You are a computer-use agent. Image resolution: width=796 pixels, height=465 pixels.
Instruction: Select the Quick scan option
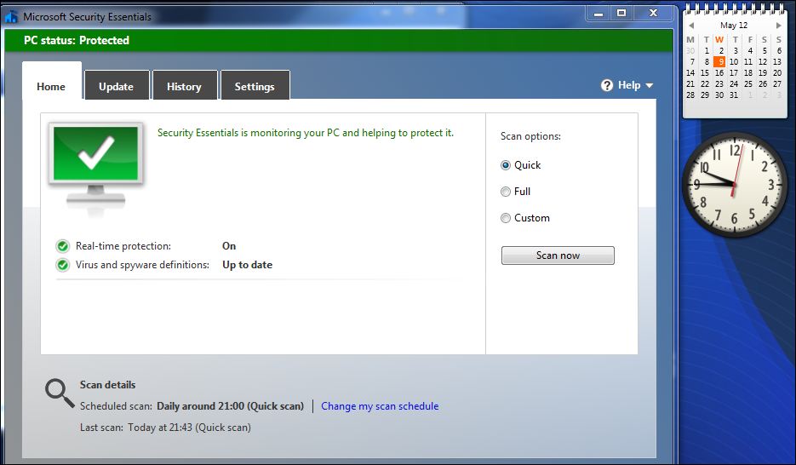pyautogui.click(x=505, y=165)
